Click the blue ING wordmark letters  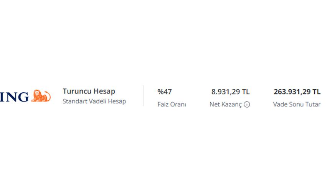tap(14, 97)
